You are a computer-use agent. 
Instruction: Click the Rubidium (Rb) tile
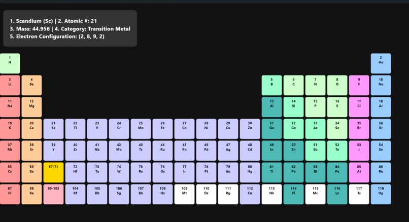(10, 151)
